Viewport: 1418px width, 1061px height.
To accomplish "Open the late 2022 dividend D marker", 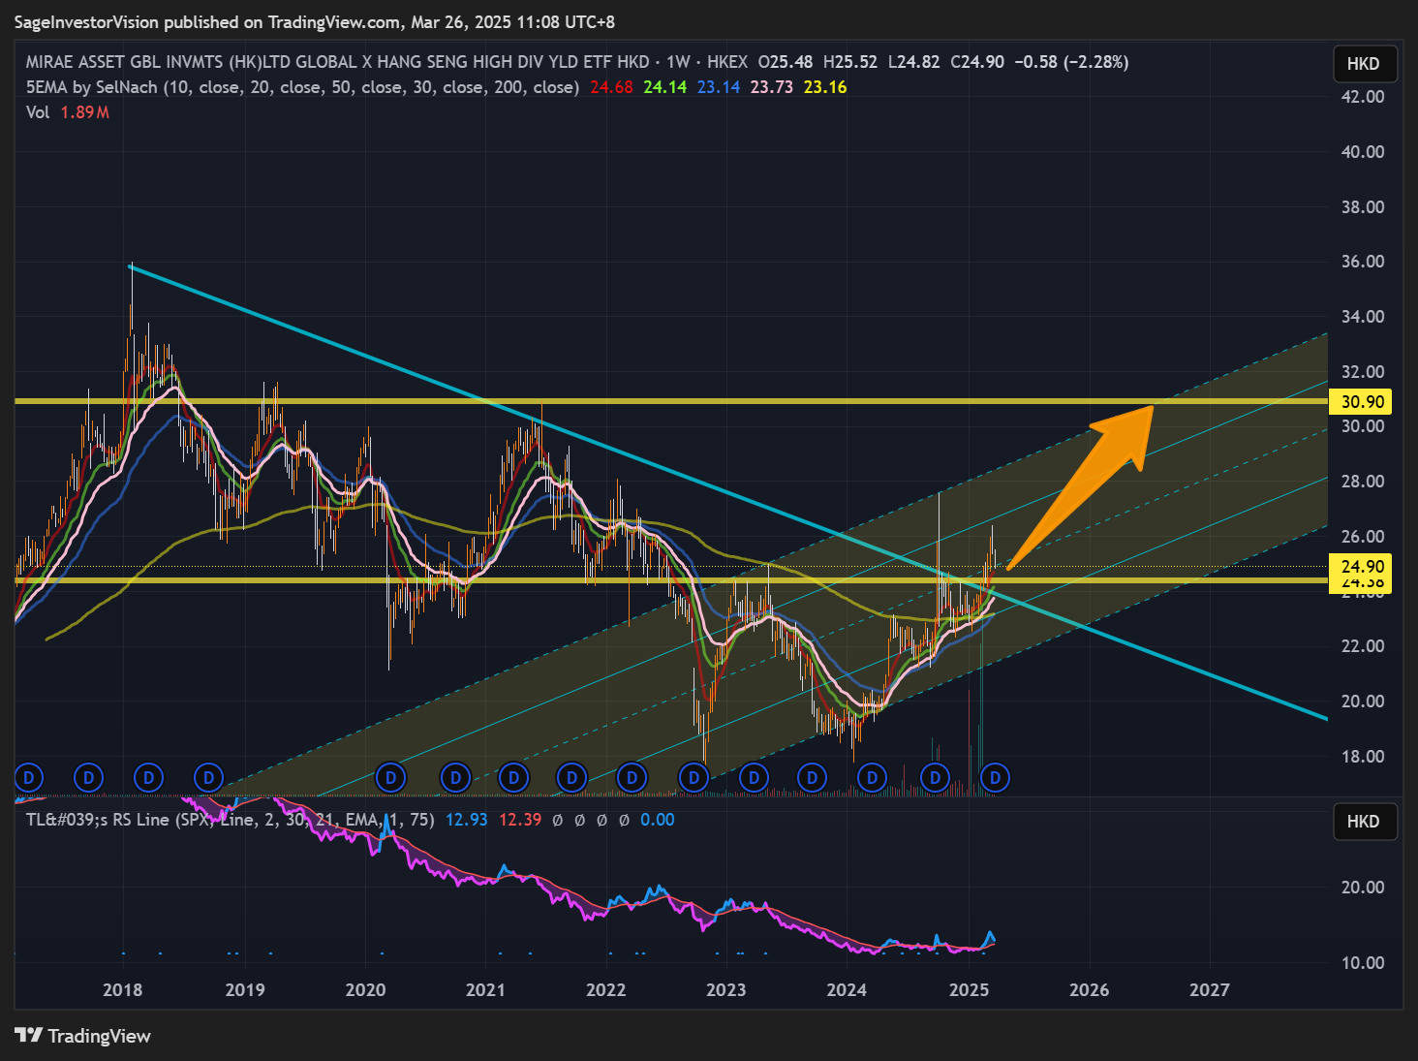I will click(694, 777).
